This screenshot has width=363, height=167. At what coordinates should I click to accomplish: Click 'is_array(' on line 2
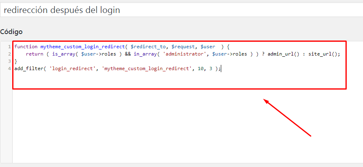pyautogui.click(x=65, y=54)
